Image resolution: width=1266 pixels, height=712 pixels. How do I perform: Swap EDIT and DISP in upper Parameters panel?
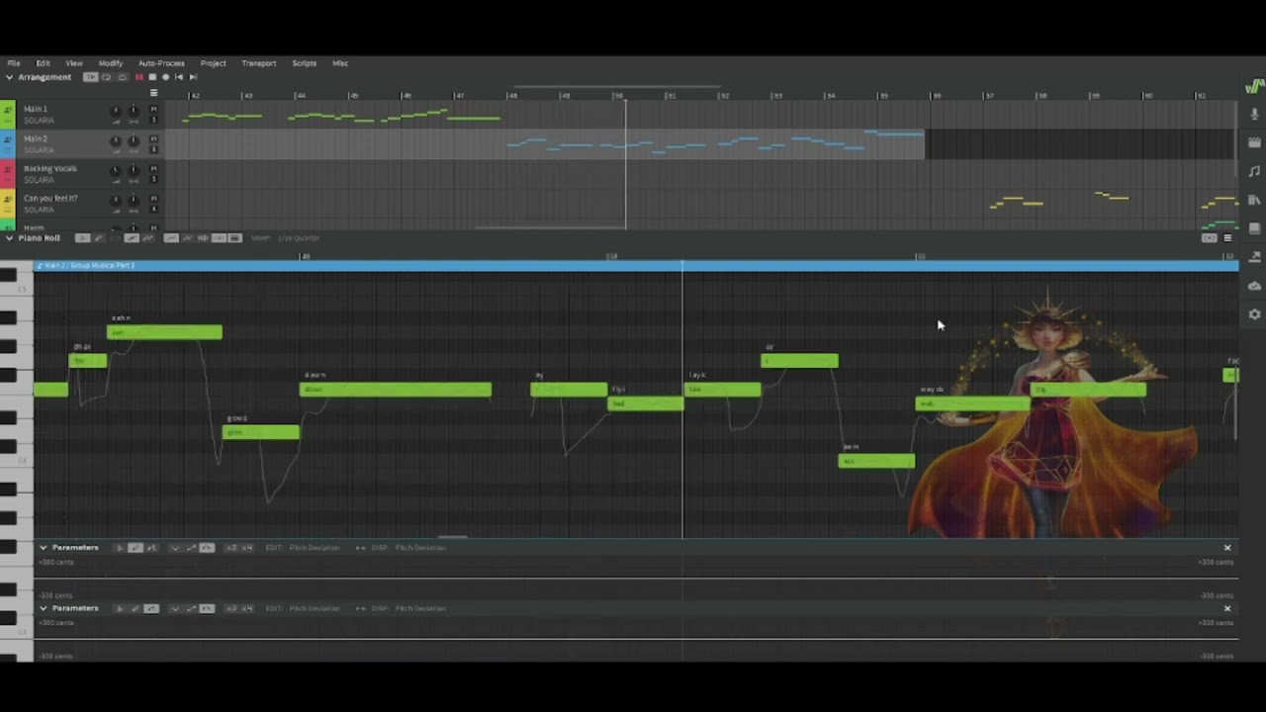pos(360,548)
